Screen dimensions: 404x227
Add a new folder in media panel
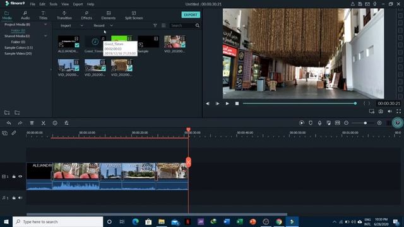pos(7,113)
